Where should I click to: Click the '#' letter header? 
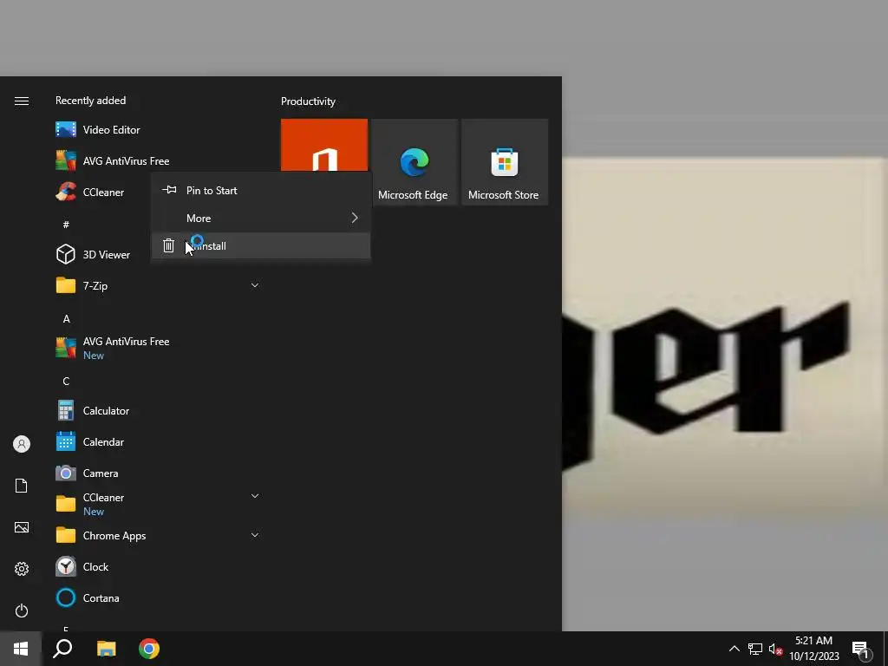[66, 225]
